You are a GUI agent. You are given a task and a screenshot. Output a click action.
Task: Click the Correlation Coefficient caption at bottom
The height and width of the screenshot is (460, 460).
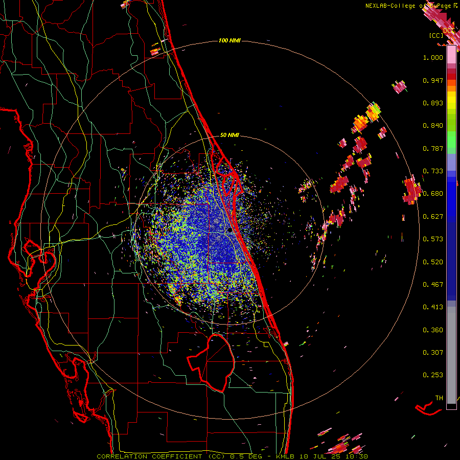click(232, 456)
